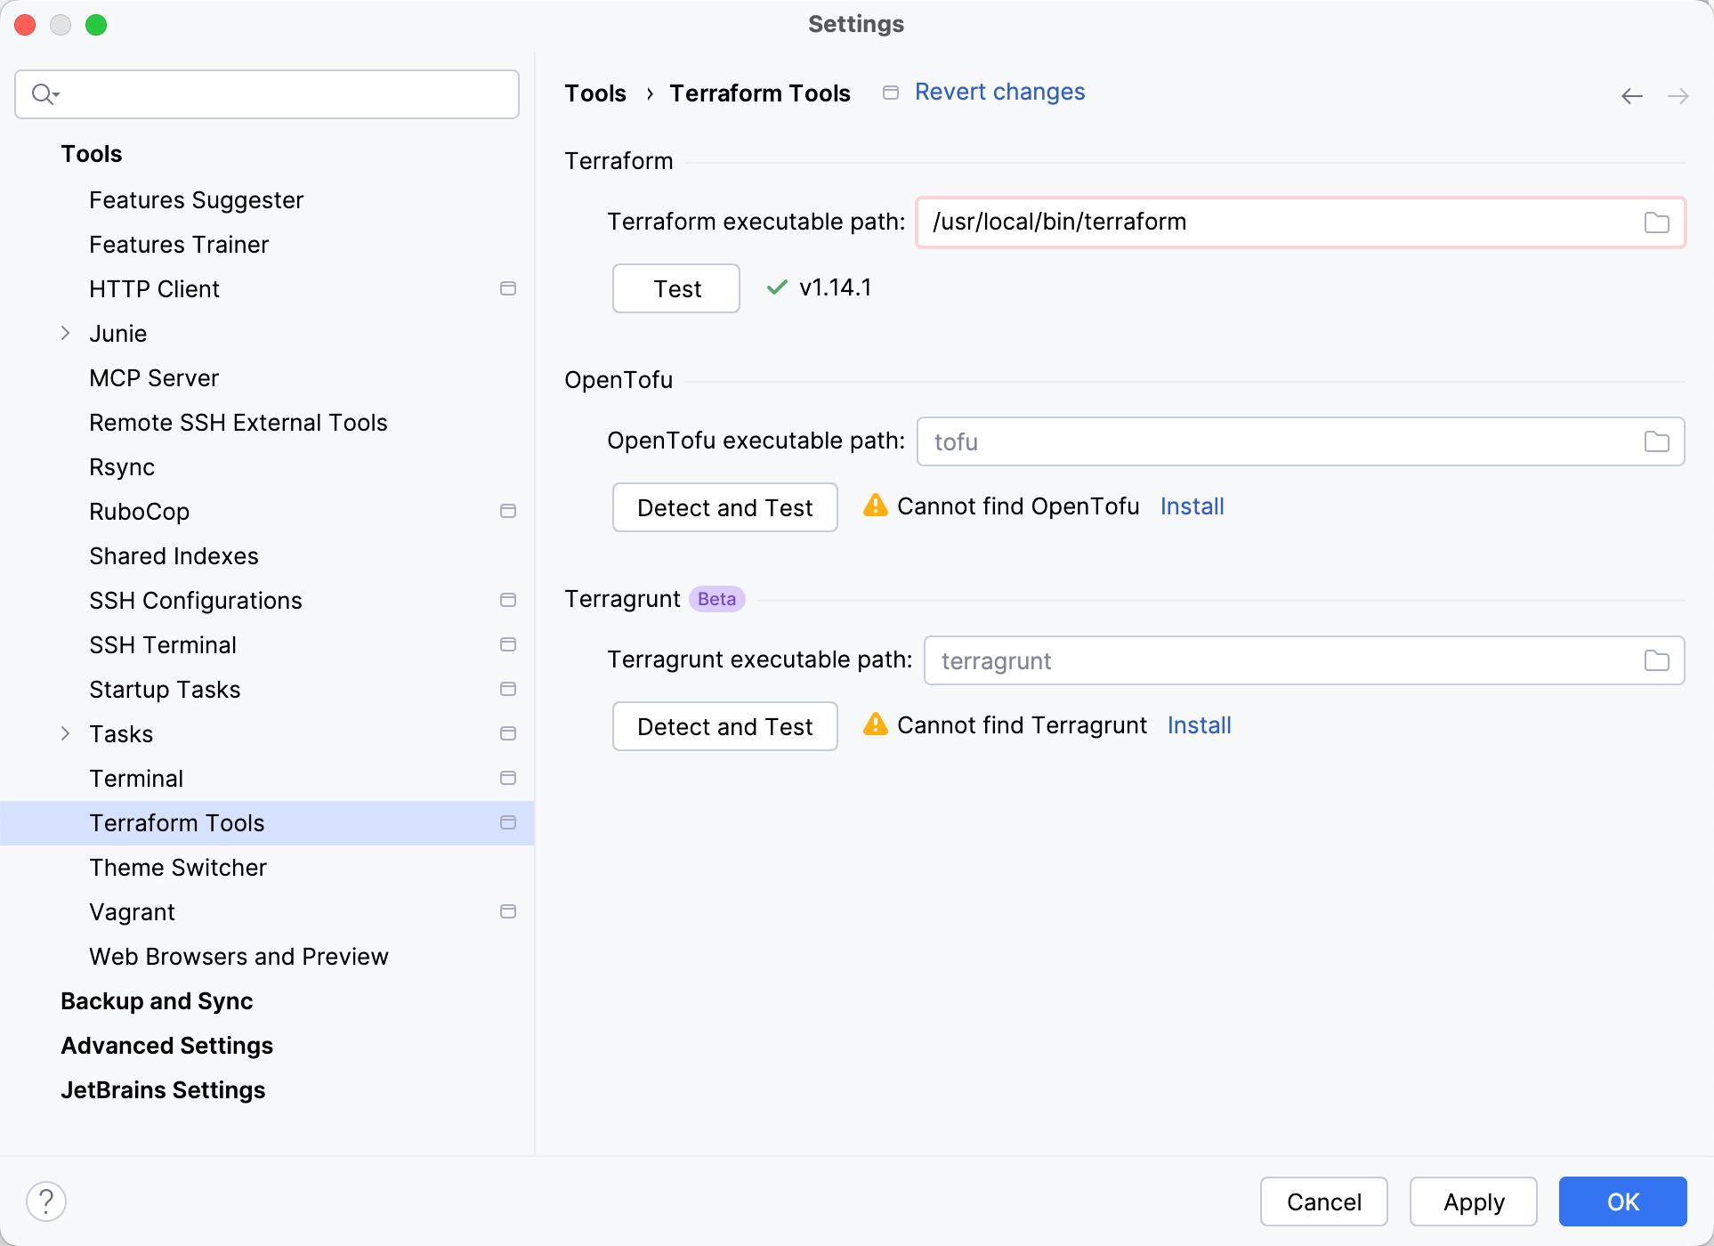Select Theme Switcher in the sidebar
1714x1246 pixels.
click(x=178, y=867)
